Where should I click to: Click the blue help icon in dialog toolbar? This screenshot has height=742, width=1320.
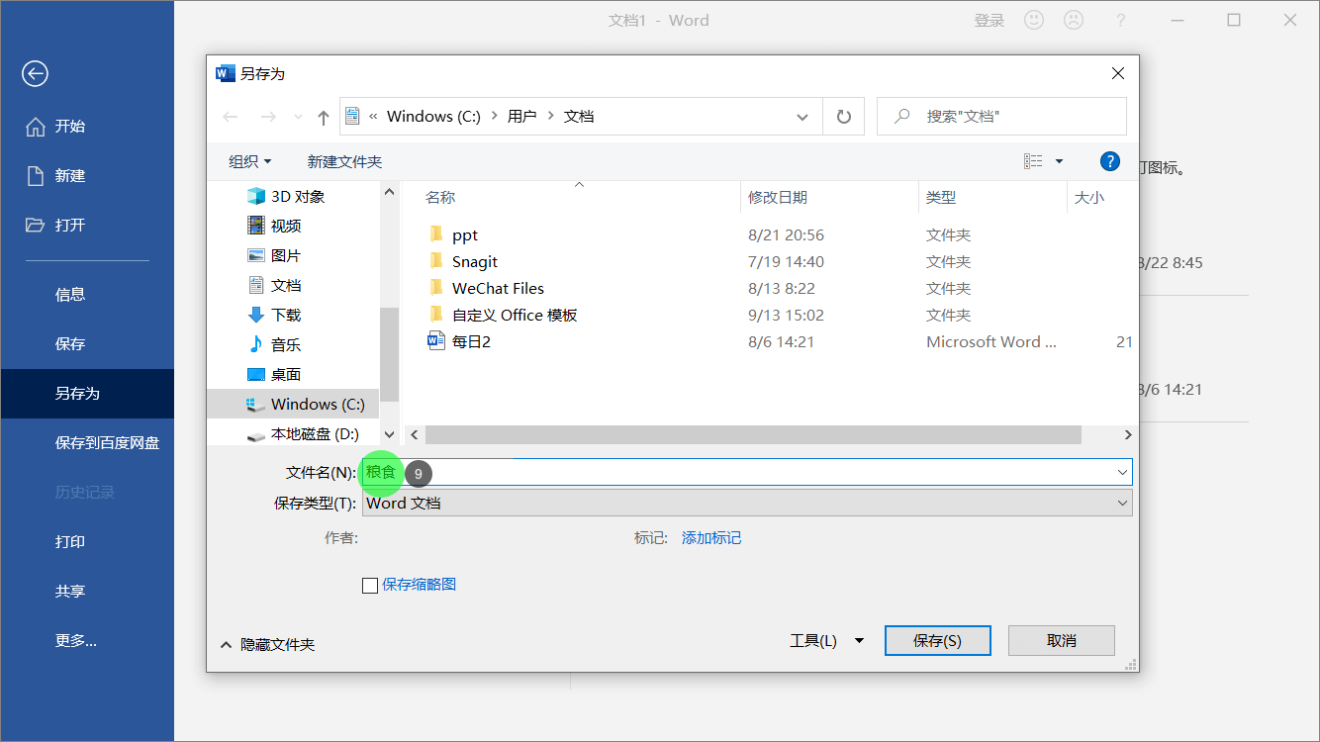(1110, 161)
